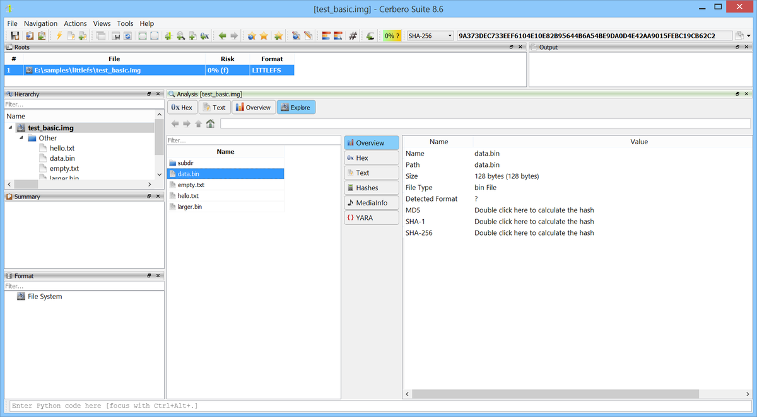Click the pencil-and-paper edit toolbar icon
This screenshot has width=757, height=417.
tap(308, 36)
